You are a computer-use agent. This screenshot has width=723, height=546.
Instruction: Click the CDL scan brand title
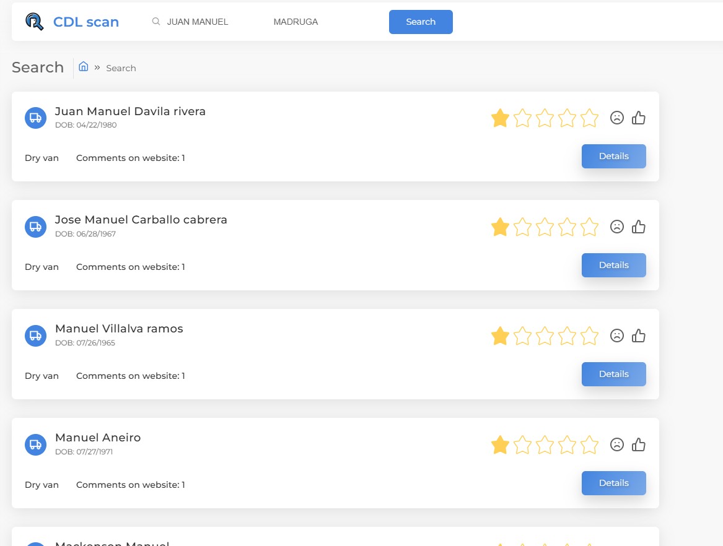point(86,22)
